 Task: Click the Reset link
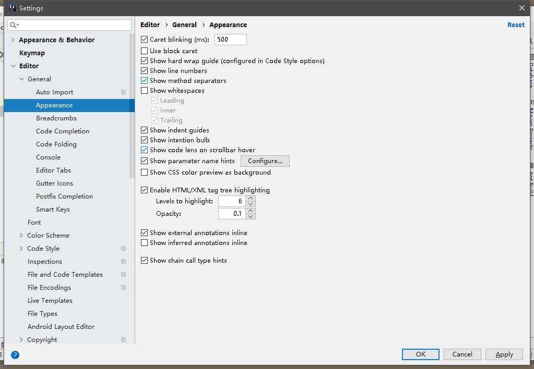click(x=516, y=25)
